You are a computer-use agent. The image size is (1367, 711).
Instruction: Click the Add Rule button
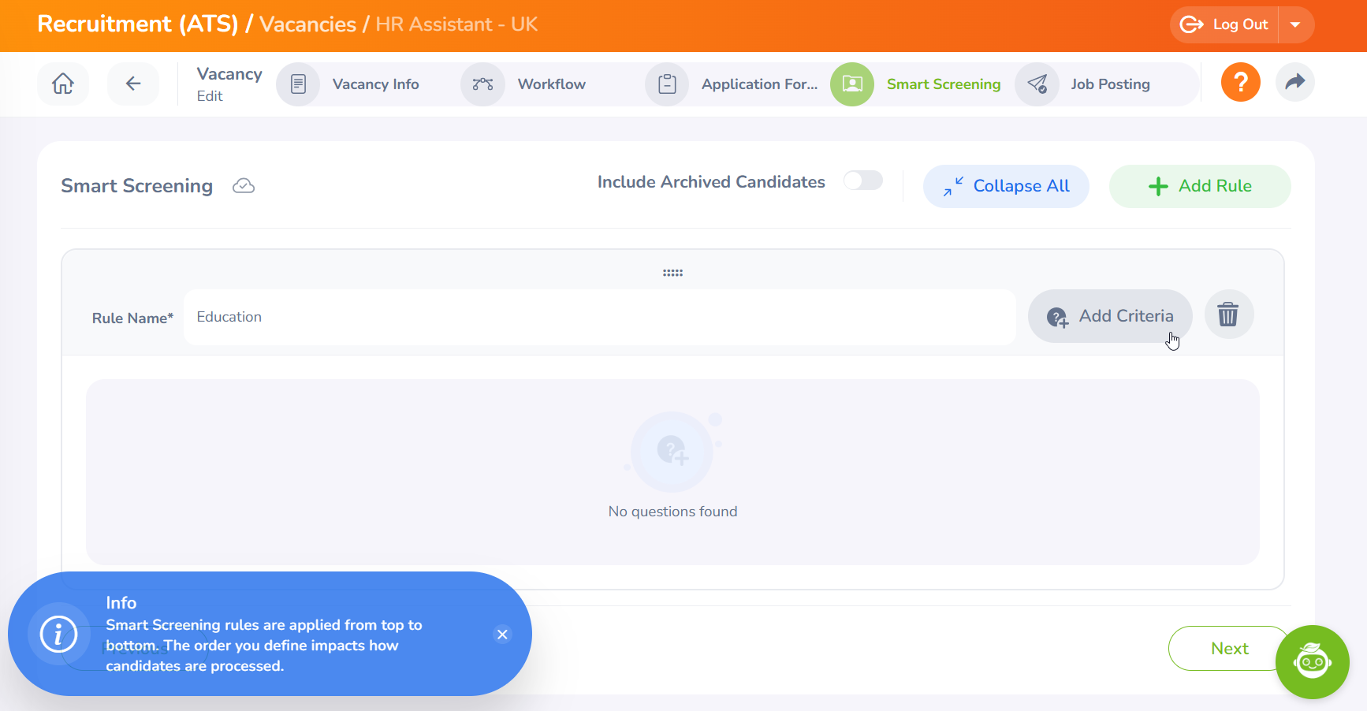pyautogui.click(x=1199, y=186)
